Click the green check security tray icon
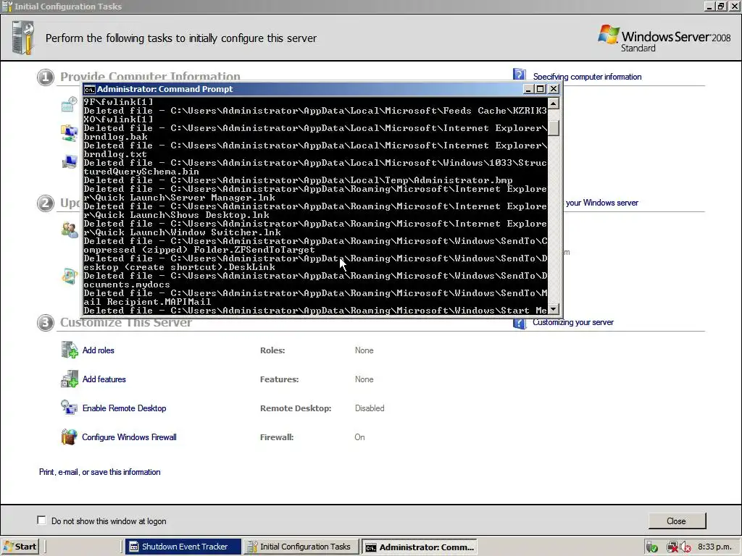The height and width of the screenshot is (556, 742). click(x=652, y=547)
